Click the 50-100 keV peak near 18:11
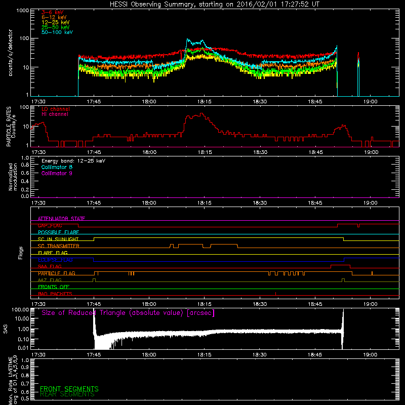The height and width of the screenshot is (405, 405). point(187,39)
